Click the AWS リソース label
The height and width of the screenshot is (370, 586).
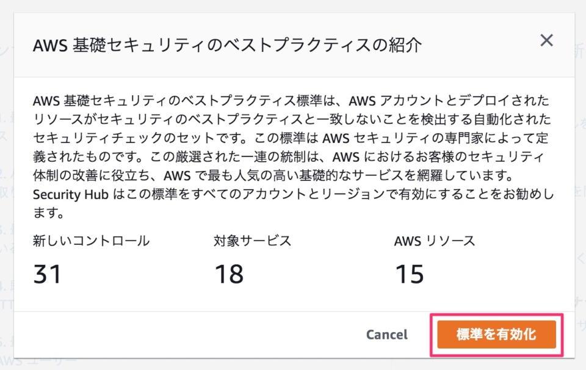[434, 241]
